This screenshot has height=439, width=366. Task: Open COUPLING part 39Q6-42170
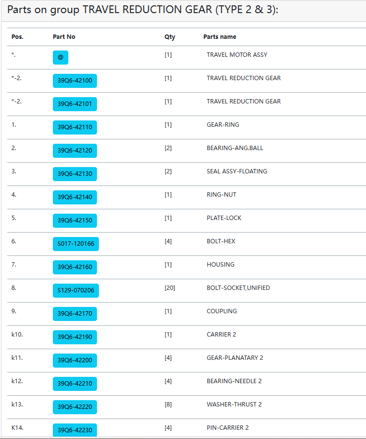pos(75,314)
